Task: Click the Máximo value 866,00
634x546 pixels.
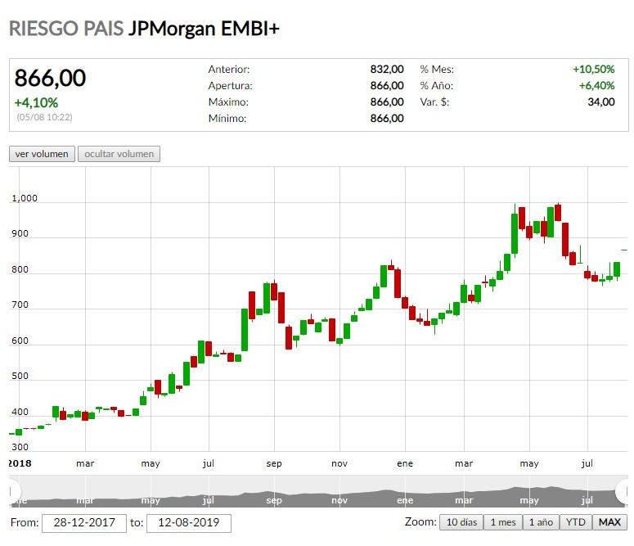Action: pyautogui.click(x=387, y=102)
